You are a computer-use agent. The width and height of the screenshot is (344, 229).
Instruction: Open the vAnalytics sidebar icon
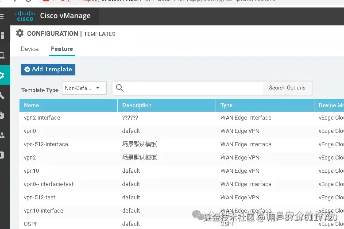tap(2, 155)
